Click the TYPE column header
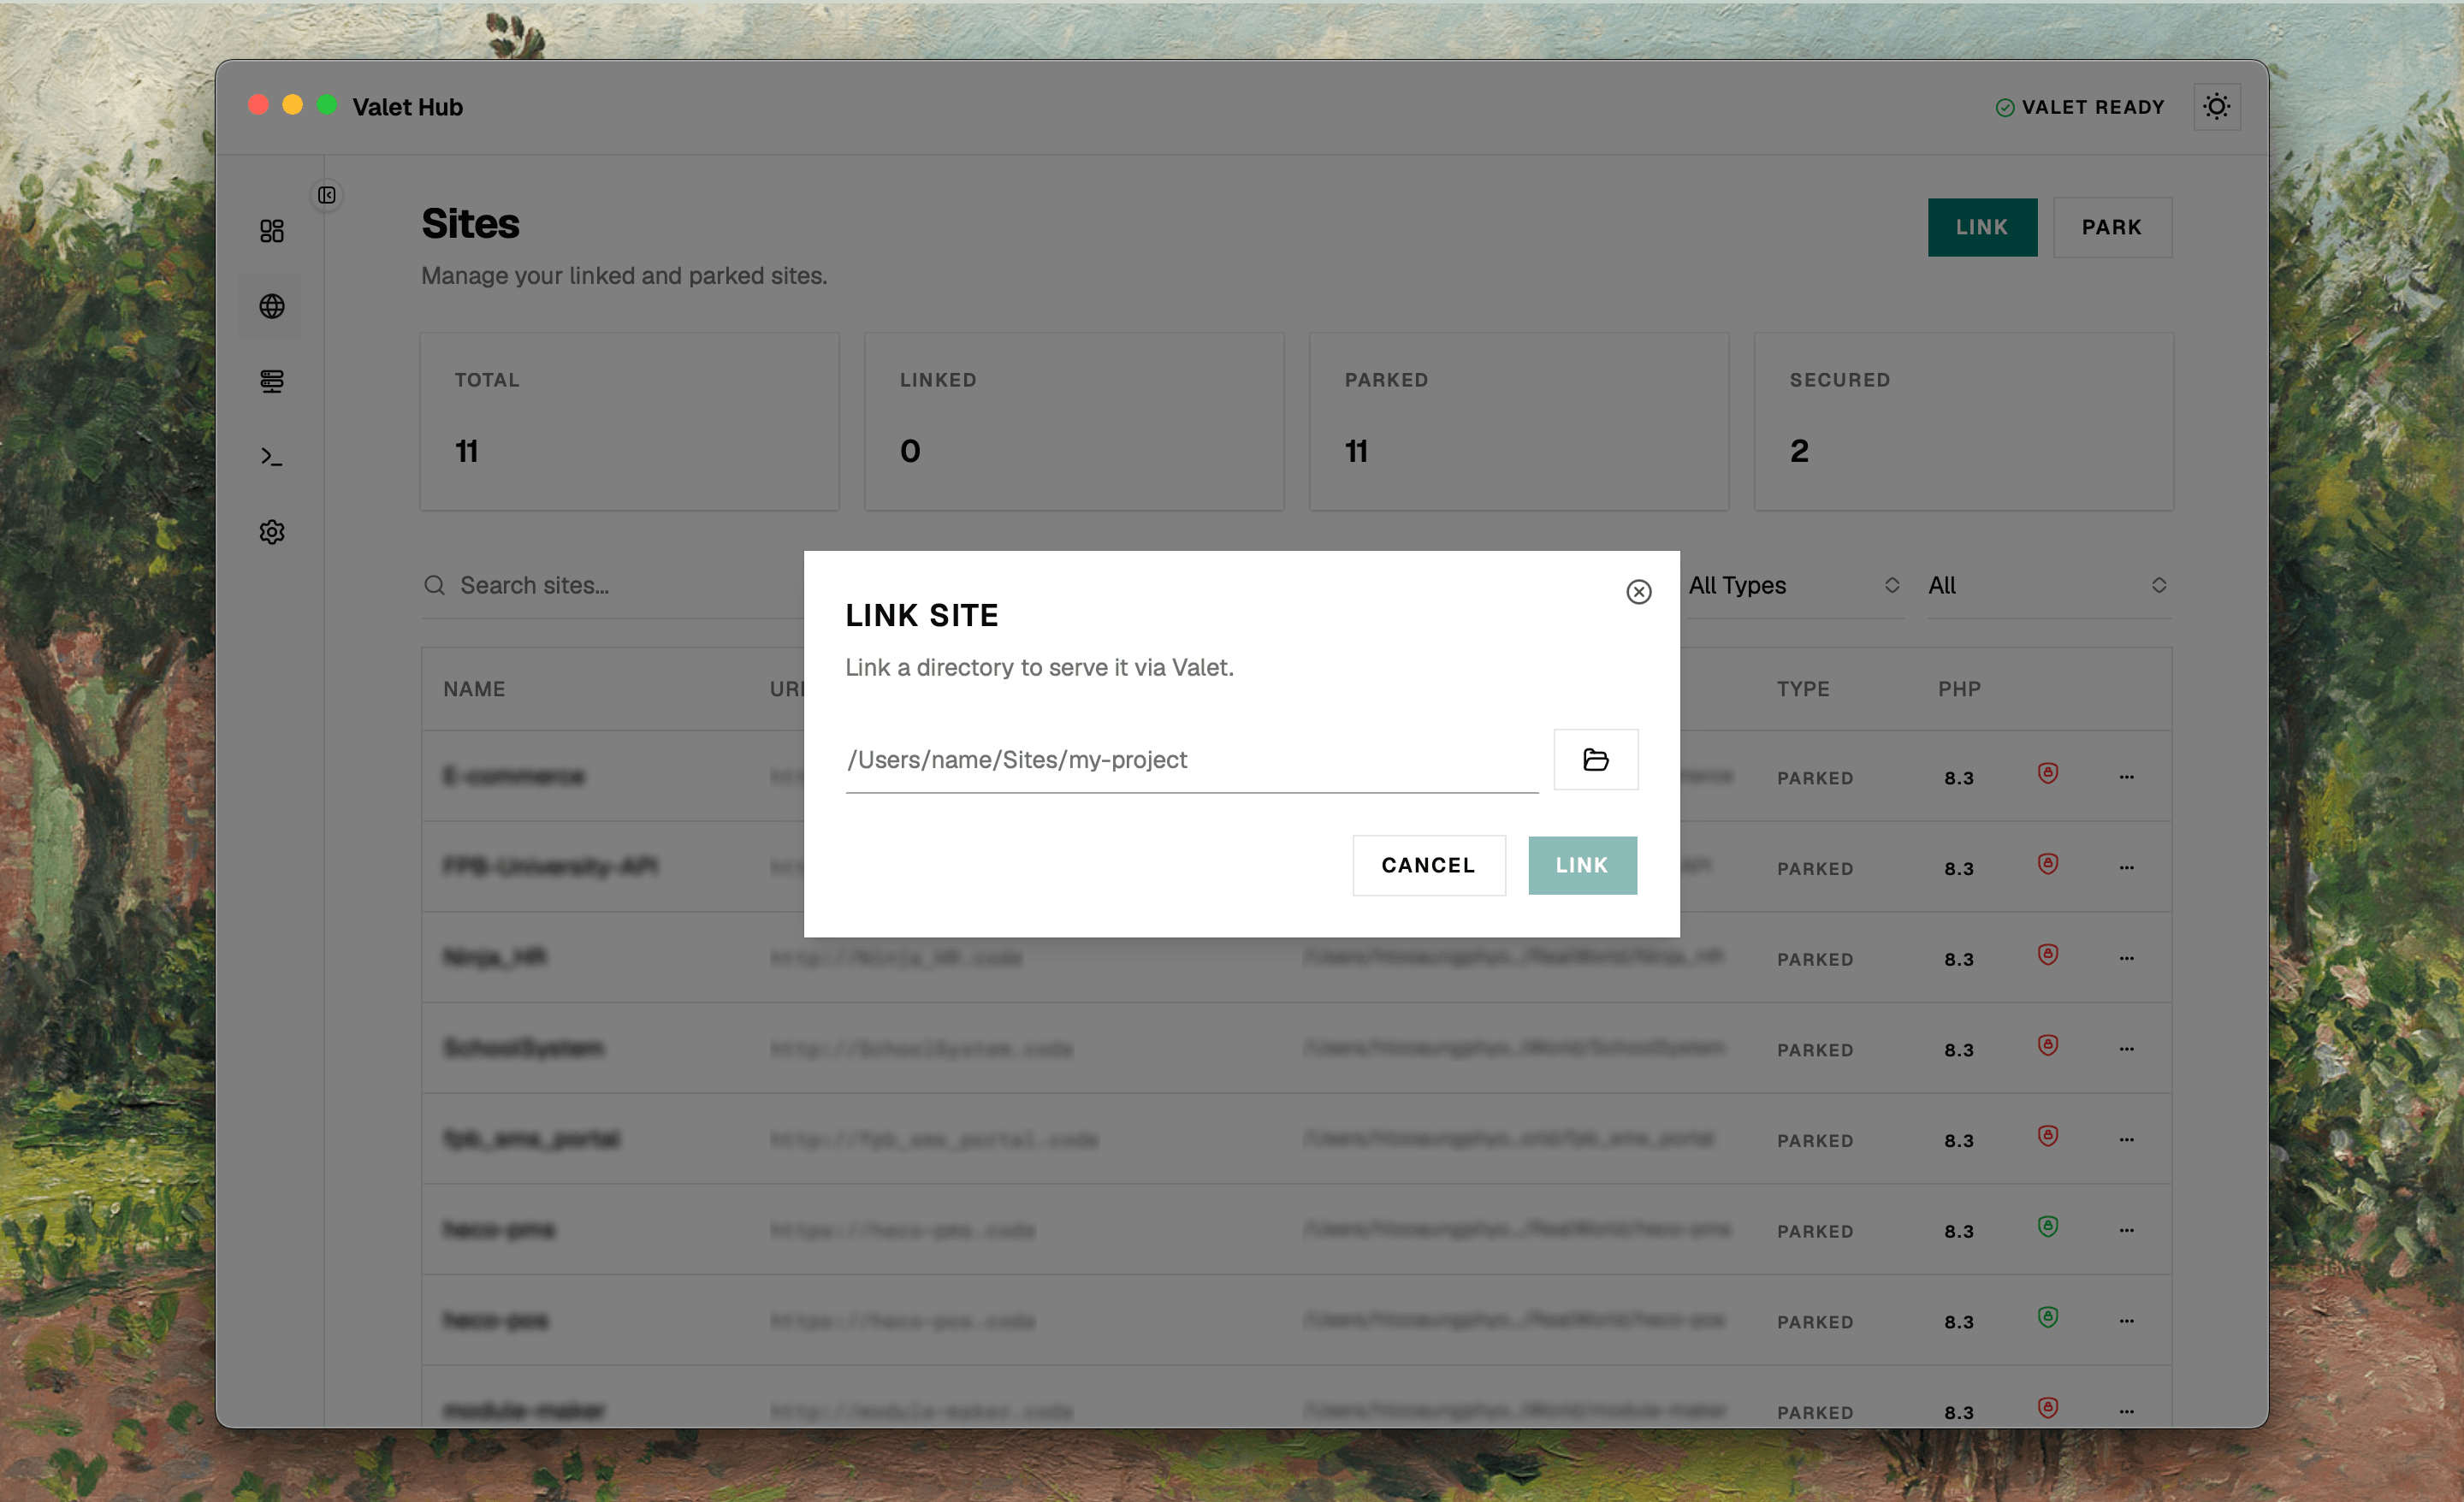Screen dimensions: 2464x1502 coord(1803,689)
